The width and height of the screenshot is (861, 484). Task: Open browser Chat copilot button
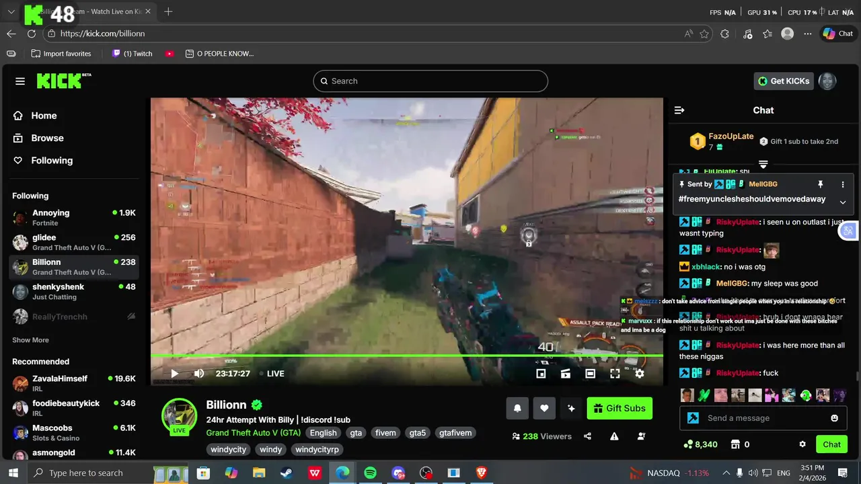click(838, 34)
